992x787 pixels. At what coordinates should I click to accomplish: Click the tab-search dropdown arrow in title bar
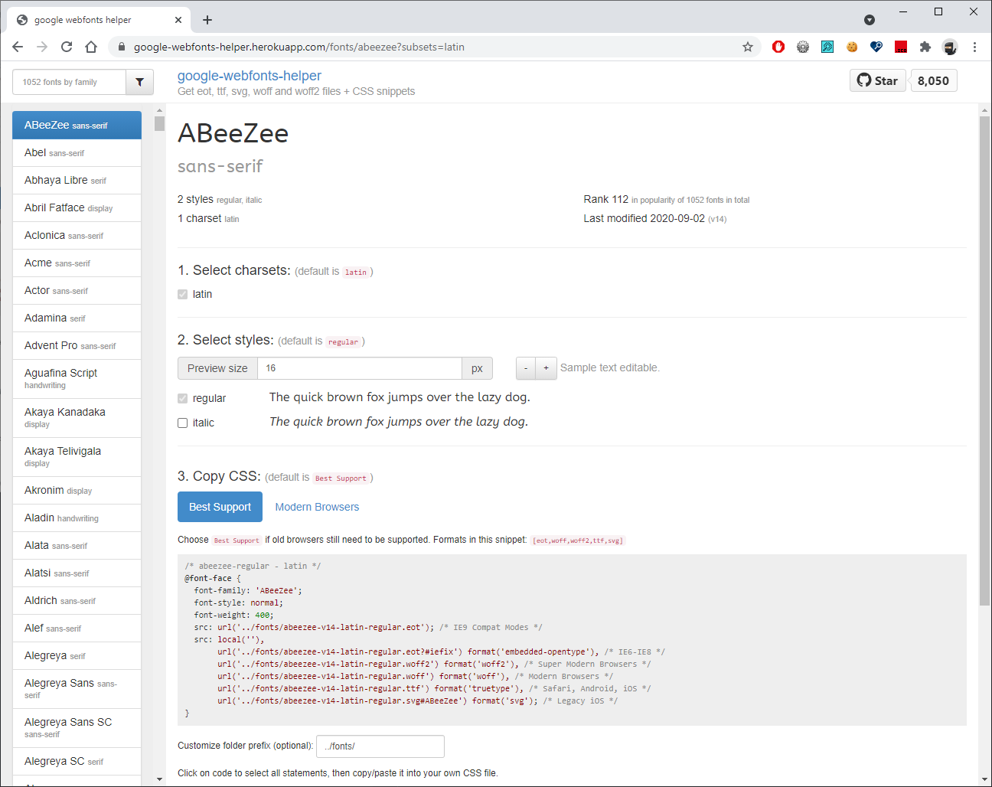point(870,20)
